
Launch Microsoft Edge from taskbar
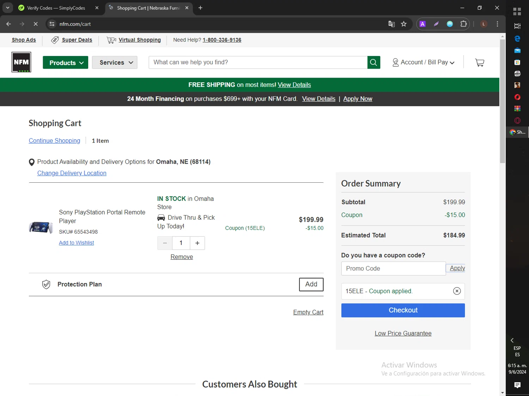(x=517, y=39)
